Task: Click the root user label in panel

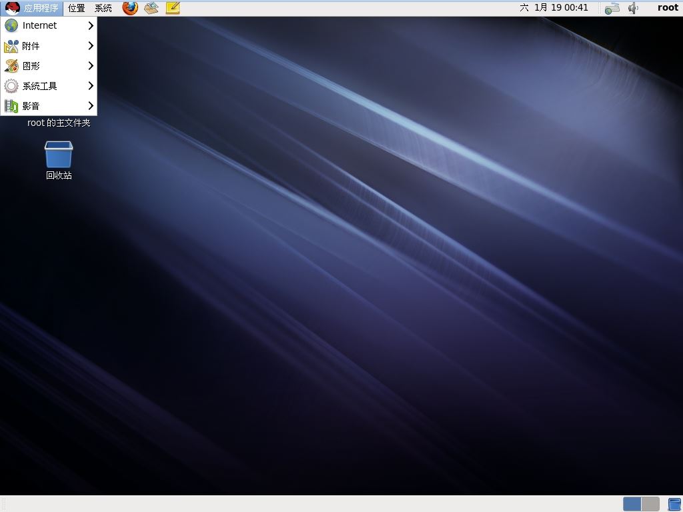Action: pos(667,8)
